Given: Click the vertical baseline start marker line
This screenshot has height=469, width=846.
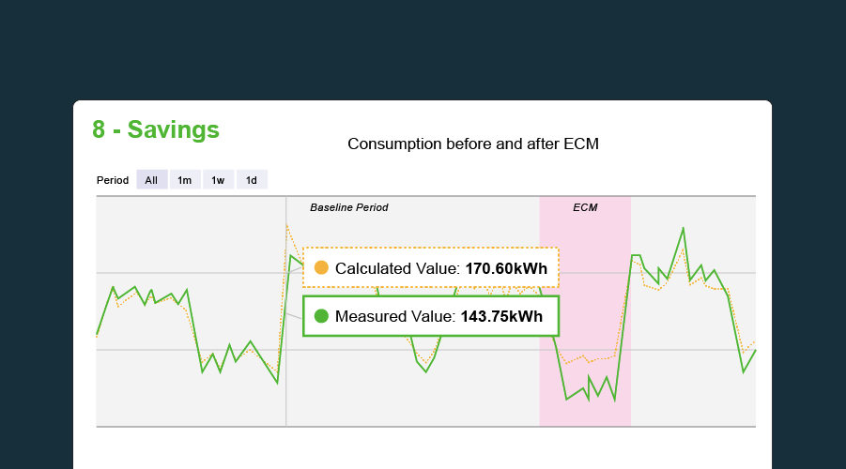Looking at the screenshot, I should coord(286,394).
